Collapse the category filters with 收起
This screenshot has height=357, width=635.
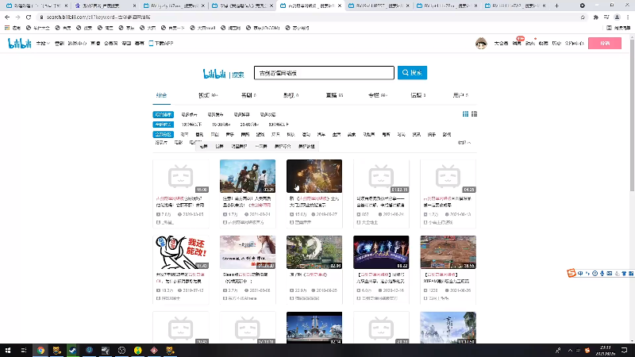(464, 143)
